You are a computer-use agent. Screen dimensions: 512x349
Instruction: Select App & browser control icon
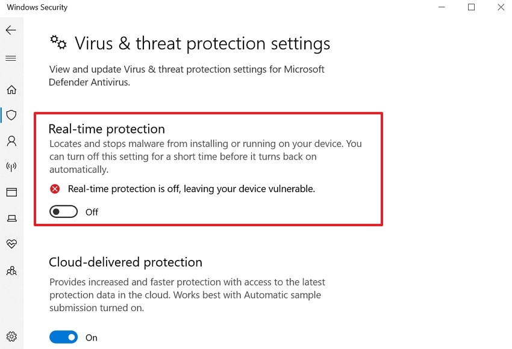pos(11,192)
